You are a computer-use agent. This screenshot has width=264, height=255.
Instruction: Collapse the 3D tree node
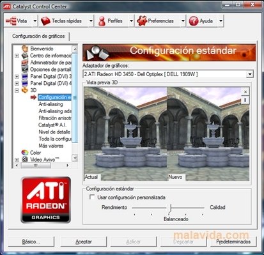coord(17,91)
